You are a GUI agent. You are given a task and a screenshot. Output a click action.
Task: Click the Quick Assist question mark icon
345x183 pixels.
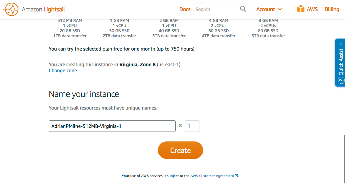click(341, 80)
